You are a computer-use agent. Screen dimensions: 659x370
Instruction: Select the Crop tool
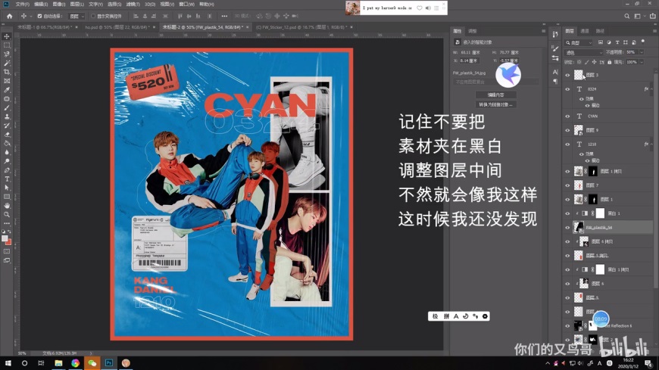point(7,72)
